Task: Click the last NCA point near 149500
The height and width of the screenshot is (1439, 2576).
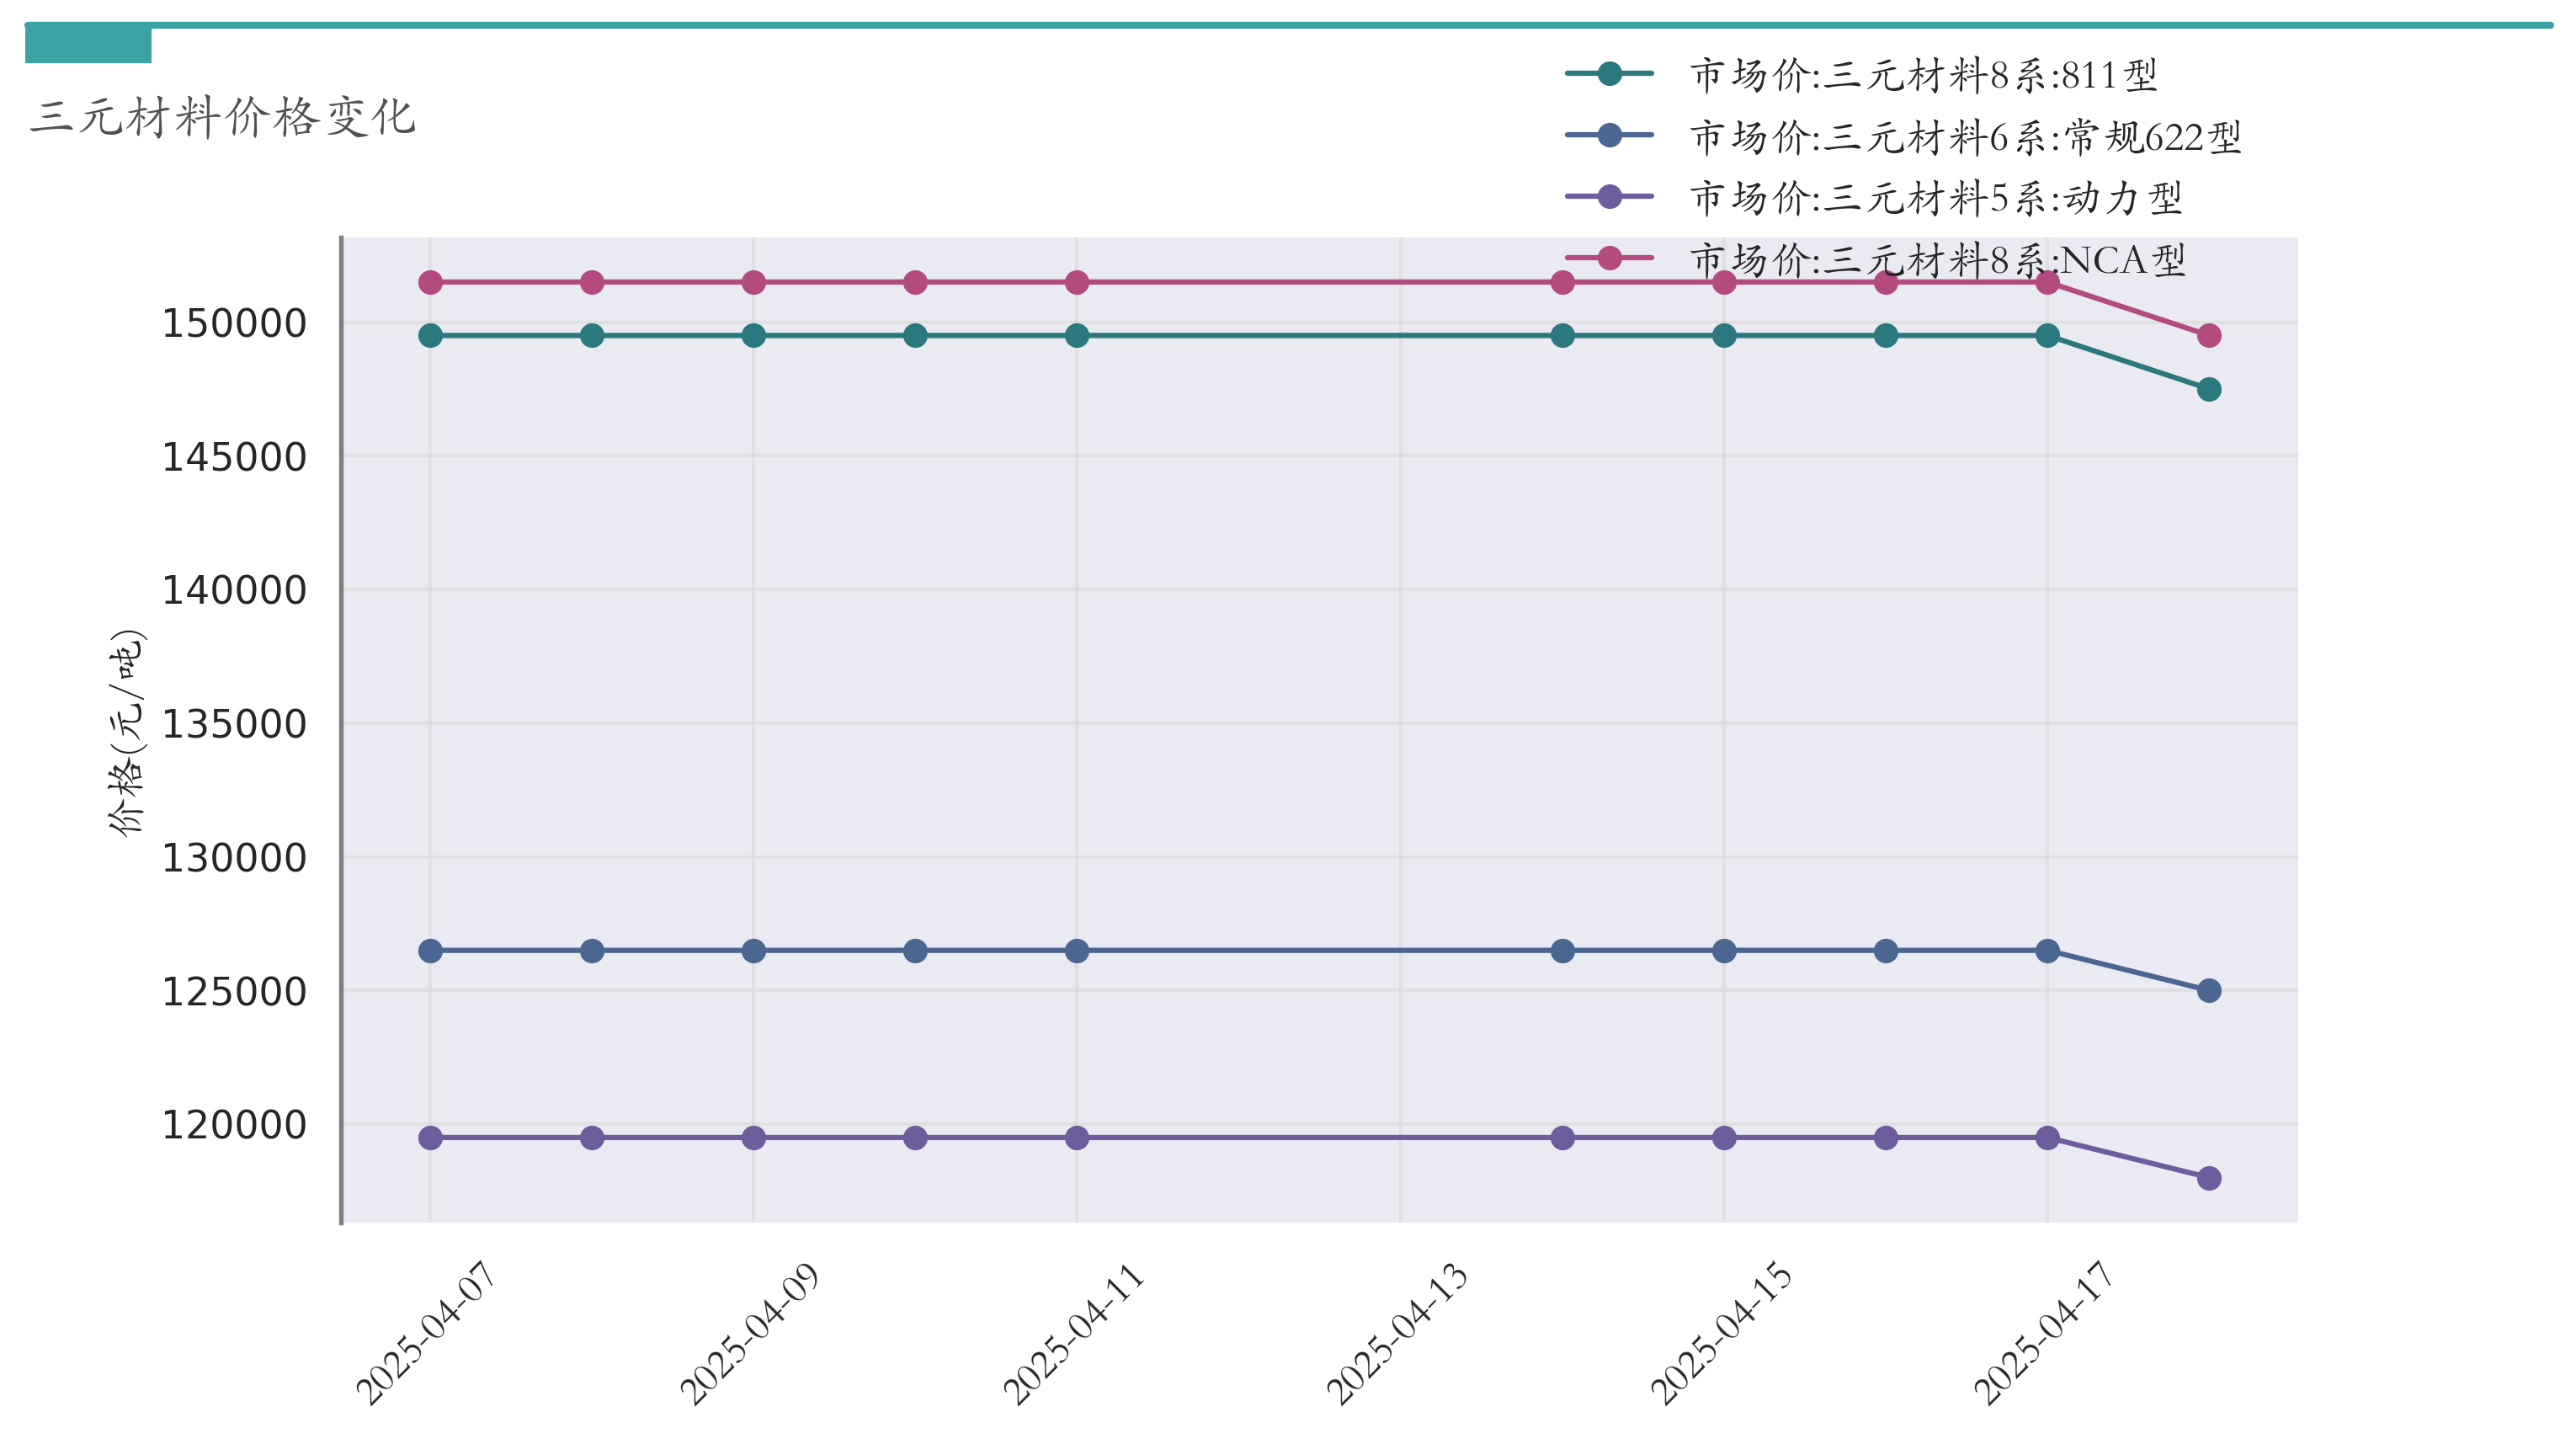Action: click(x=2209, y=335)
